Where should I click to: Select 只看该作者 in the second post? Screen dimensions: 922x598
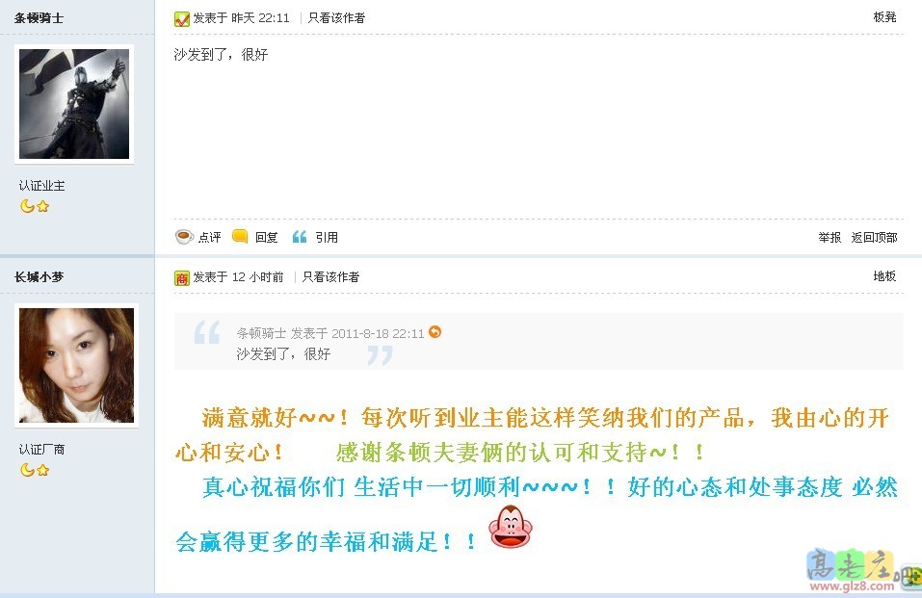[x=330, y=277]
